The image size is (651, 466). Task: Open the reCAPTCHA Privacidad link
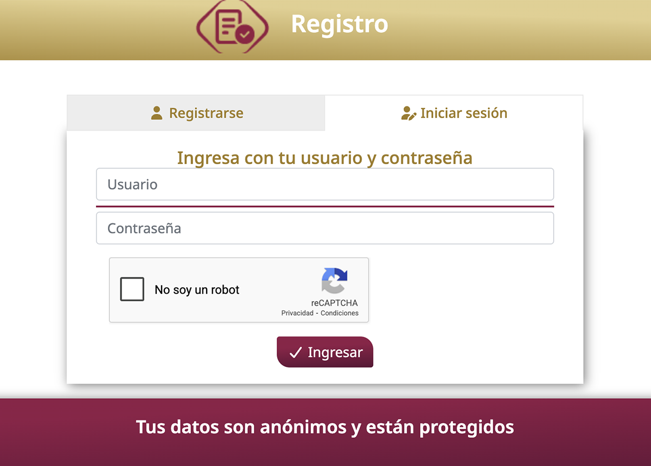tap(297, 313)
